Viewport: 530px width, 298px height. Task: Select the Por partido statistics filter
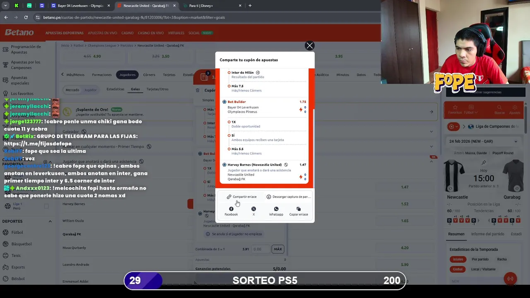[x=480, y=260]
